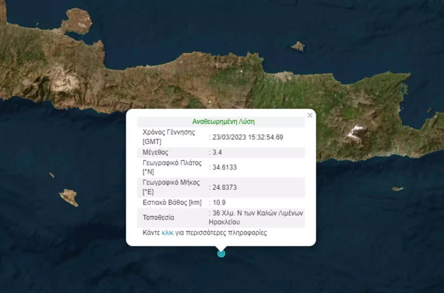Click the 'Γεωγραφικό Μήκος' label

pyautogui.click(x=171, y=183)
